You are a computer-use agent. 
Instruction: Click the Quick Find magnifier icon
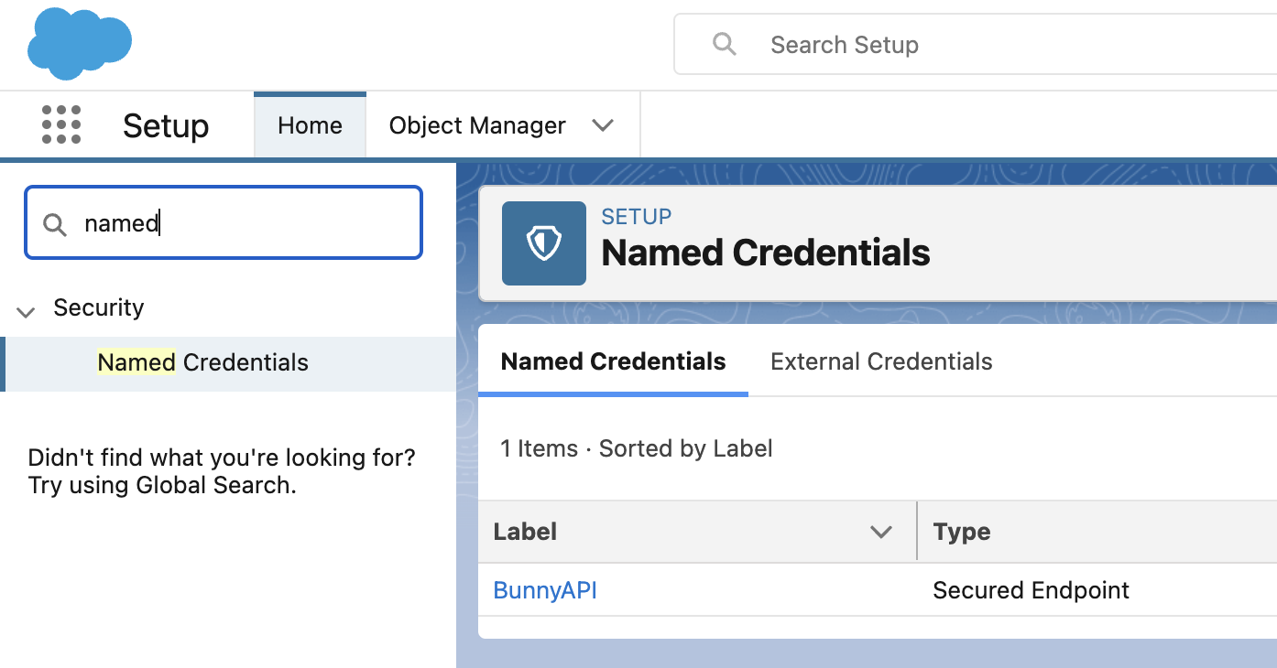click(55, 224)
